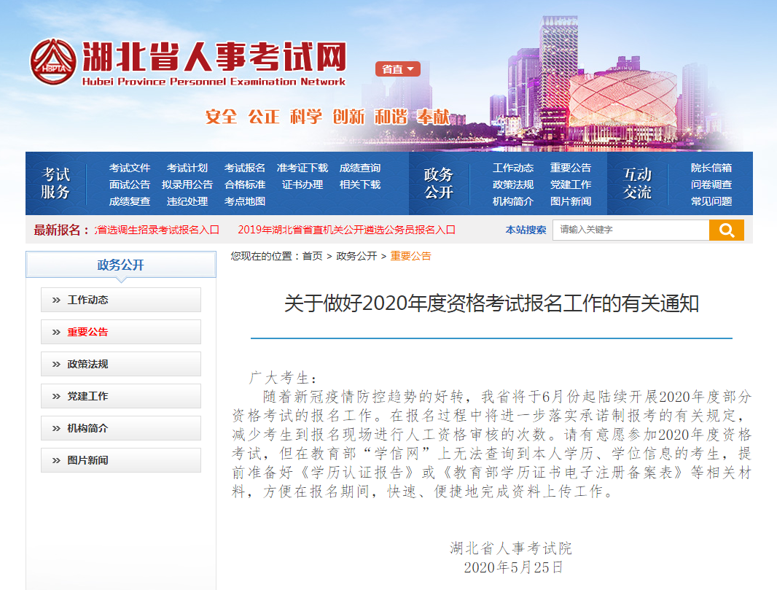Open 工作动态 in top navigation
This screenshot has width=777, height=590.
[513, 168]
